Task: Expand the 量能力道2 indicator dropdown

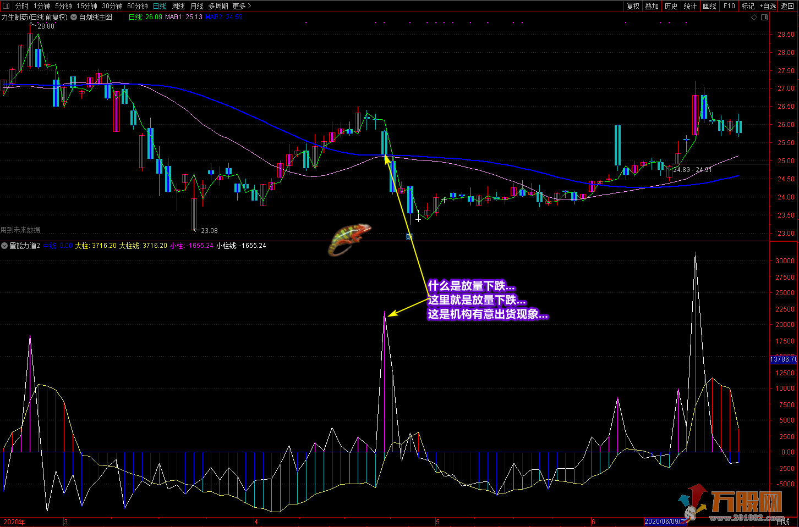Action: [x=4, y=246]
